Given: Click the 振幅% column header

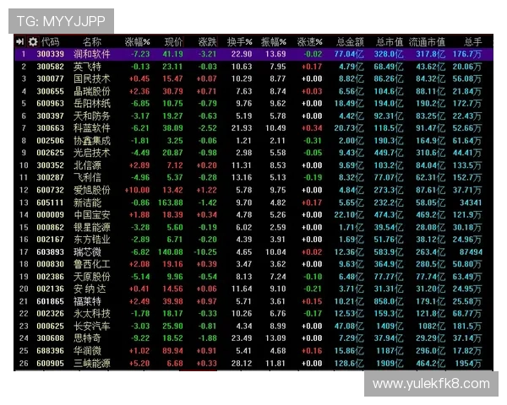Looking at the screenshot, I should [x=274, y=41].
